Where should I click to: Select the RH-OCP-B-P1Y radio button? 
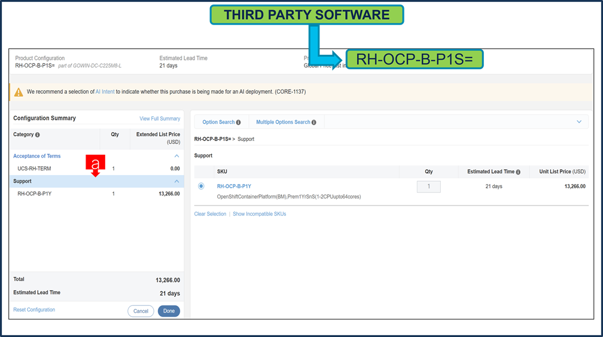201,186
